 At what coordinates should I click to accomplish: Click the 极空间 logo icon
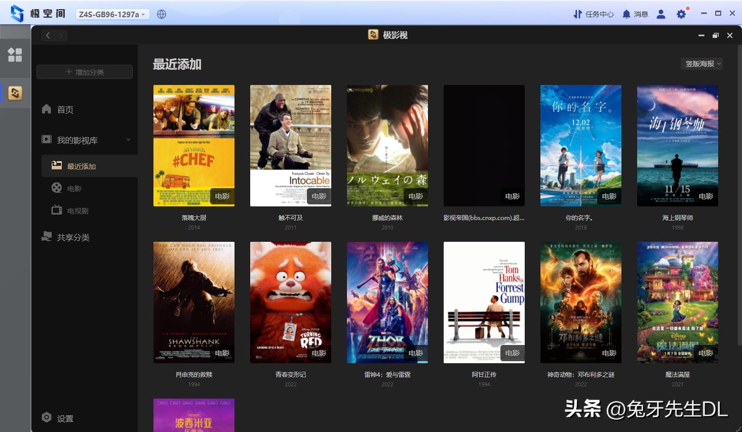[x=17, y=14]
